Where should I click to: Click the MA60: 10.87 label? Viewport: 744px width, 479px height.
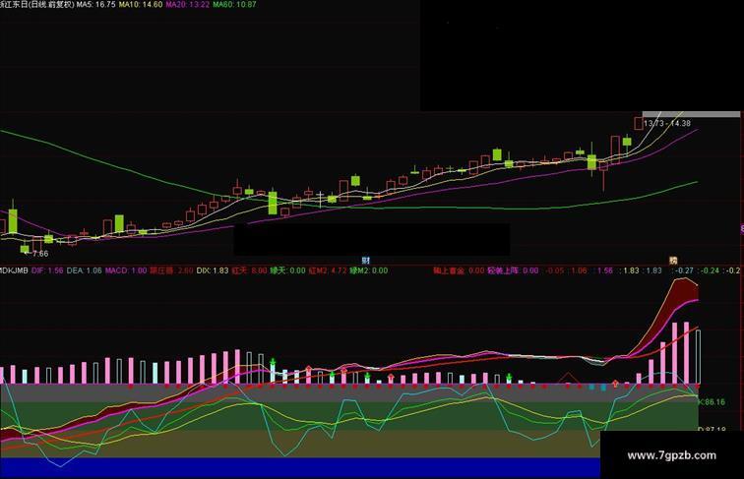(234, 4)
